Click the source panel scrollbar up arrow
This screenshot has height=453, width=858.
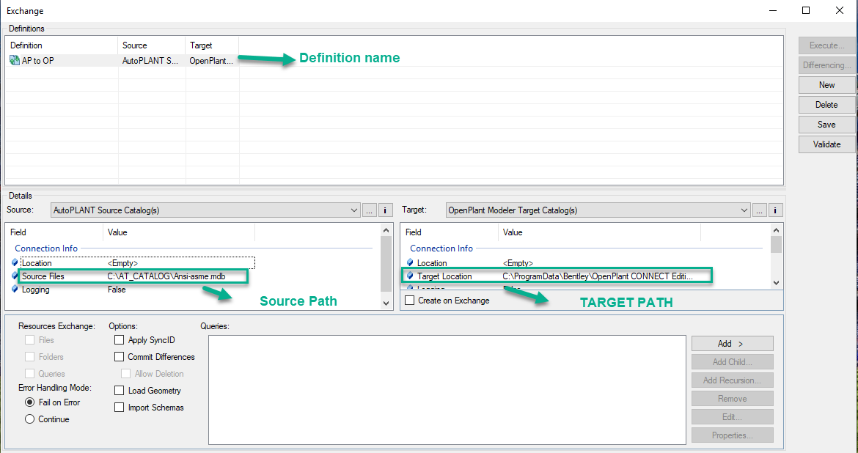coord(386,230)
